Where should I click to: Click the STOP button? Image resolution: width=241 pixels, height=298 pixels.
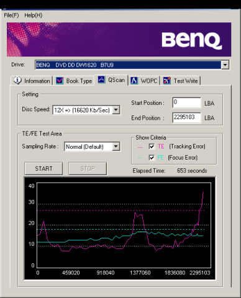point(88,169)
